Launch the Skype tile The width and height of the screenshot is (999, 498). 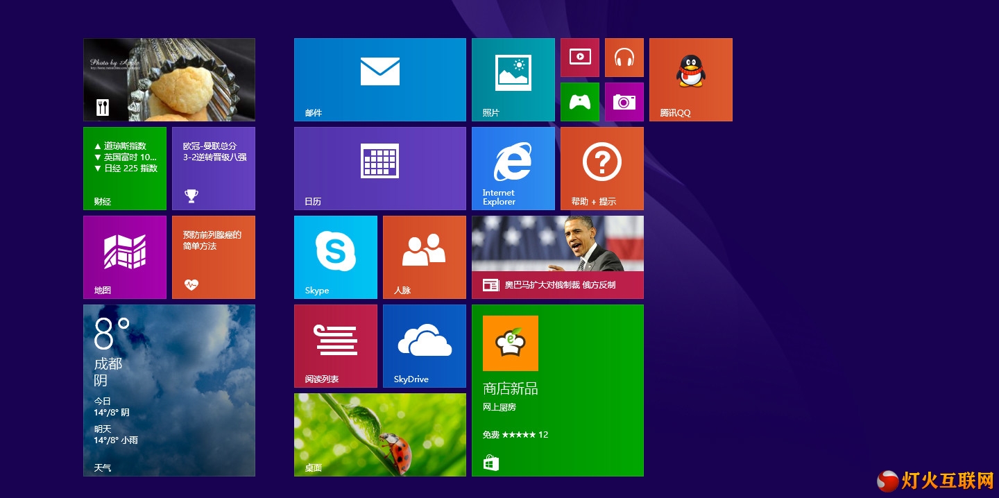[x=336, y=257]
